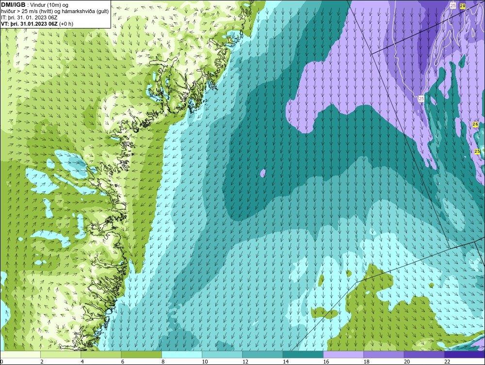The width and height of the screenshot is (485, 365).
Task: Pick the 20–22 m/s violet legend swatch
Action: tap(424, 354)
